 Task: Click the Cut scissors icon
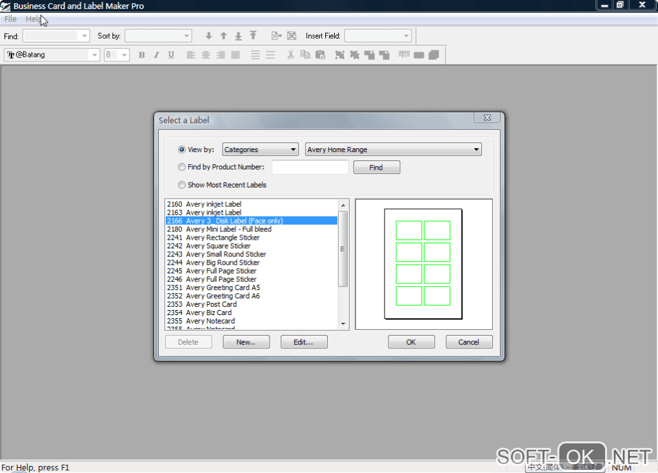[x=290, y=55]
